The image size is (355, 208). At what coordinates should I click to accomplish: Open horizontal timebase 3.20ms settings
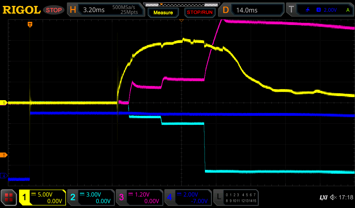pos(106,10)
